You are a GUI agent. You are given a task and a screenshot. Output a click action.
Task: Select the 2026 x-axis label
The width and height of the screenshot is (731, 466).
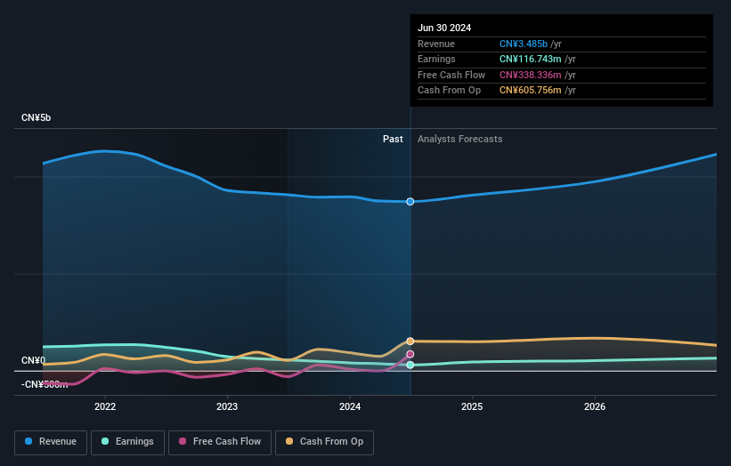click(595, 406)
